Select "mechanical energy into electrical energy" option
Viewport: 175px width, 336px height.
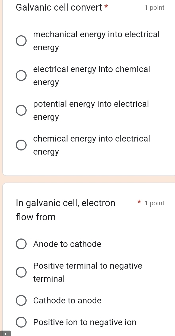coord(21,40)
